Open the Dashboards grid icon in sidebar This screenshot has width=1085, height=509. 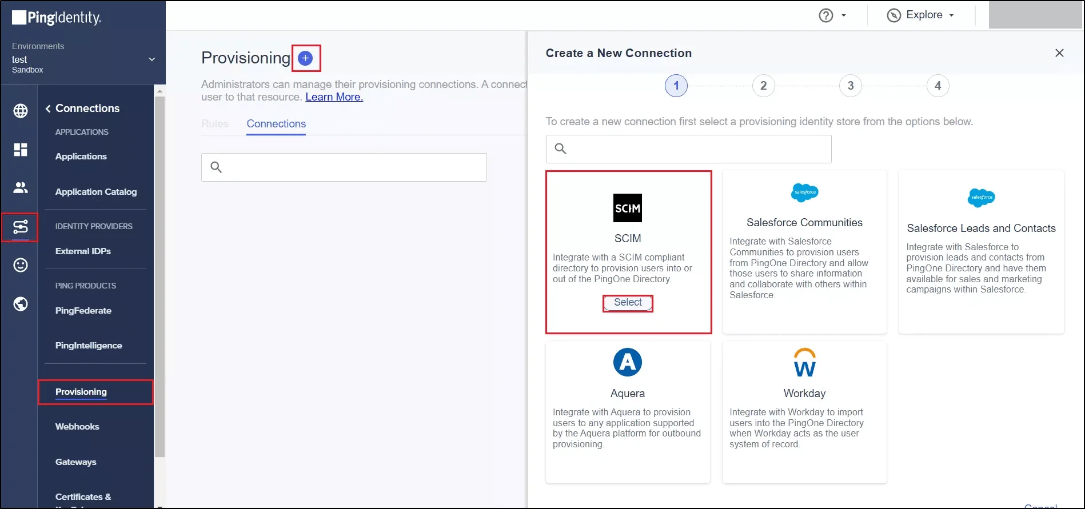(x=21, y=150)
